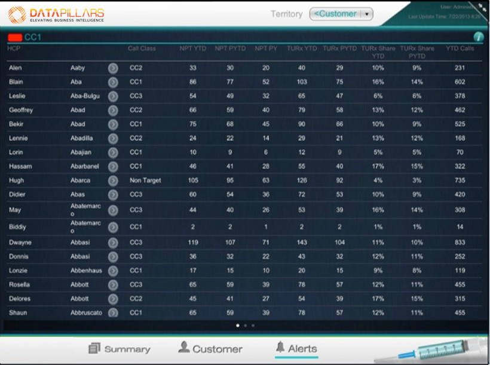Viewport: 490px width, 365px height.
Task: Sort by TURx Share PYTD header
Action: 417,52
